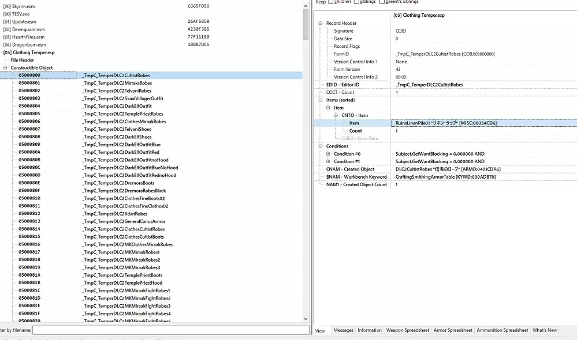Switch to the Armor Spreadsheet tab
The height and width of the screenshot is (340, 577).
pyautogui.click(x=453, y=330)
